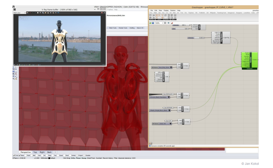Image resolution: width=273 pixels, height=168 pixels.
Task: Enable Mid osnap checkbox
Action: [x=32, y=155]
